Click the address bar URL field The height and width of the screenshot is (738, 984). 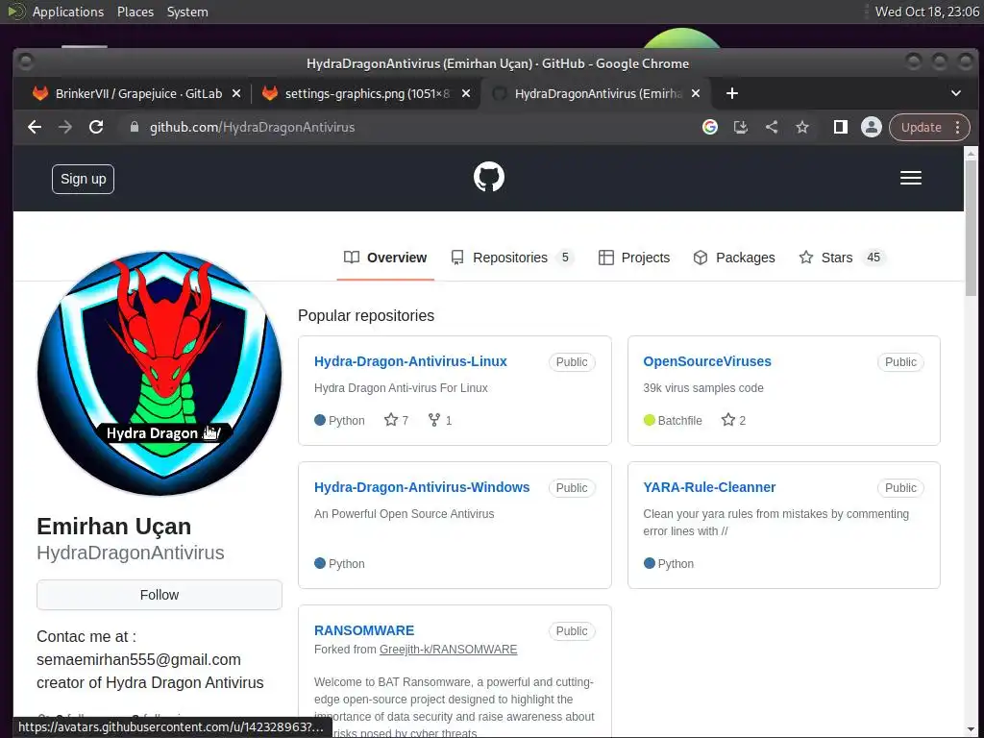click(407, 128)
